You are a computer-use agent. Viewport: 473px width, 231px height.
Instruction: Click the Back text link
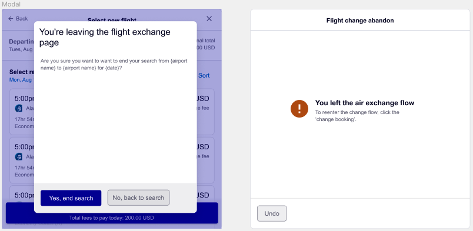[22, 19]
